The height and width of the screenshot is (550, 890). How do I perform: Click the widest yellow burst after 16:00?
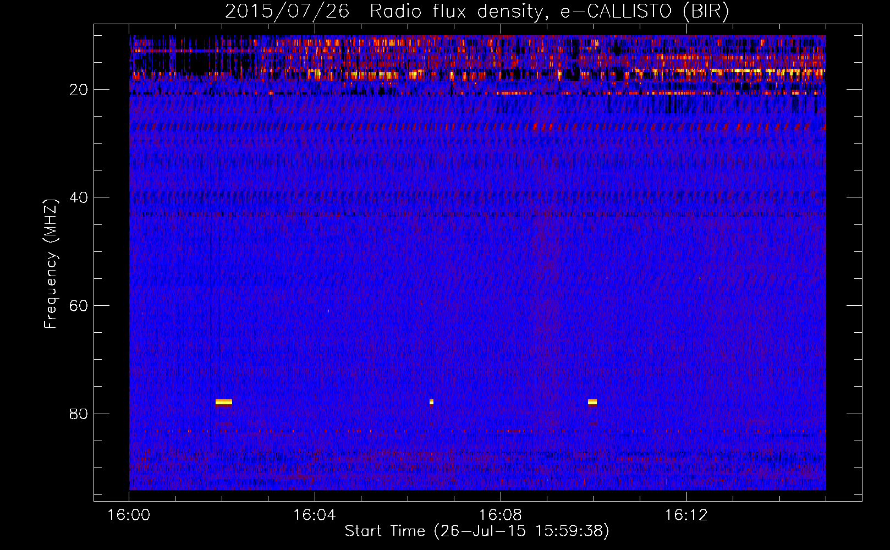click(x=224, y=402)
